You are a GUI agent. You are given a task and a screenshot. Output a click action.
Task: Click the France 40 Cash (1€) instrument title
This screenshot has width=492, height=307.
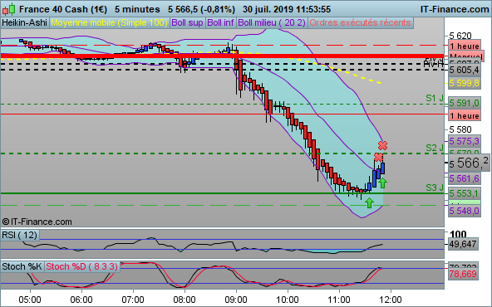[x=63, y=9]
